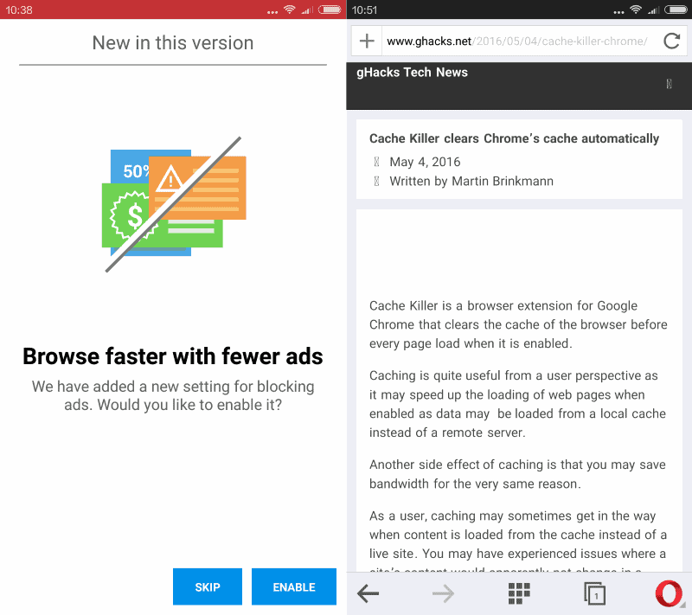Open the Speed Dial grid

coord(517,593)
